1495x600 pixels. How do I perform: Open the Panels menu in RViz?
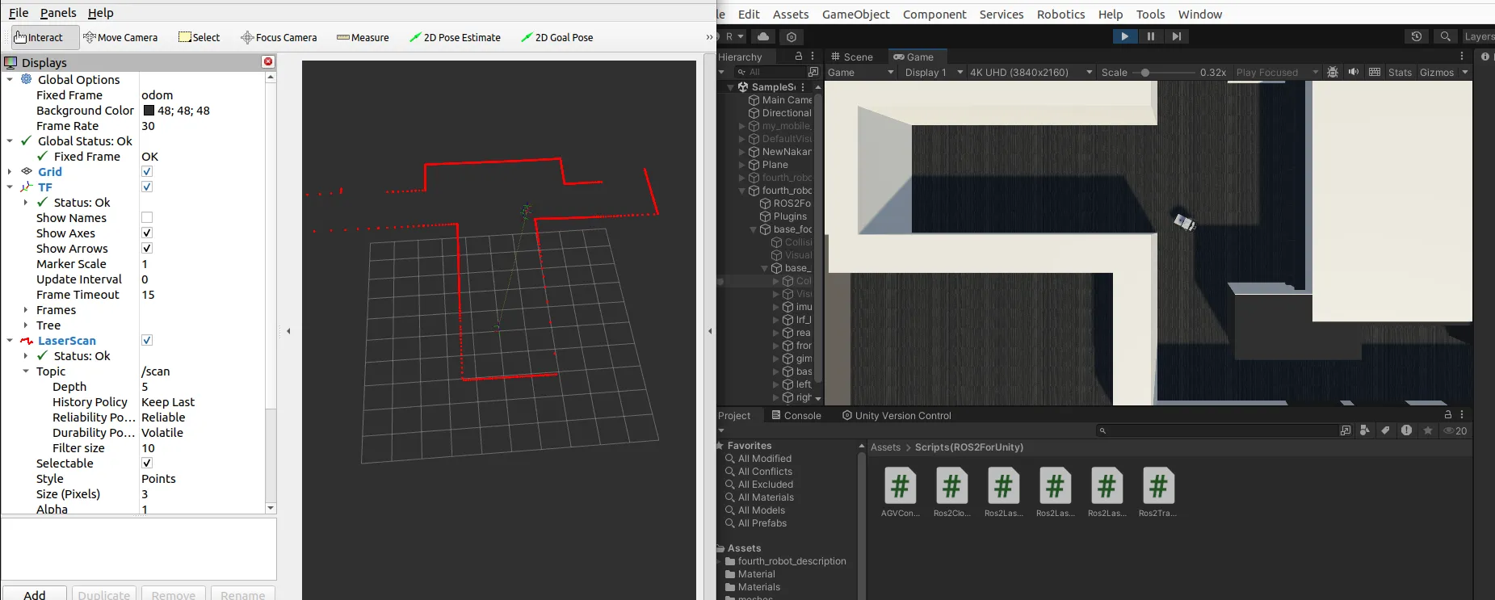click(x=58, y=13)
